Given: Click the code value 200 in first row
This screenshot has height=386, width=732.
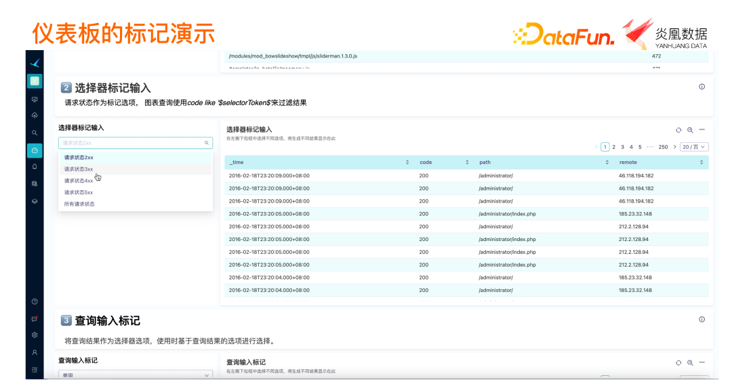Looking at the screenshot, I should (424, 176).
